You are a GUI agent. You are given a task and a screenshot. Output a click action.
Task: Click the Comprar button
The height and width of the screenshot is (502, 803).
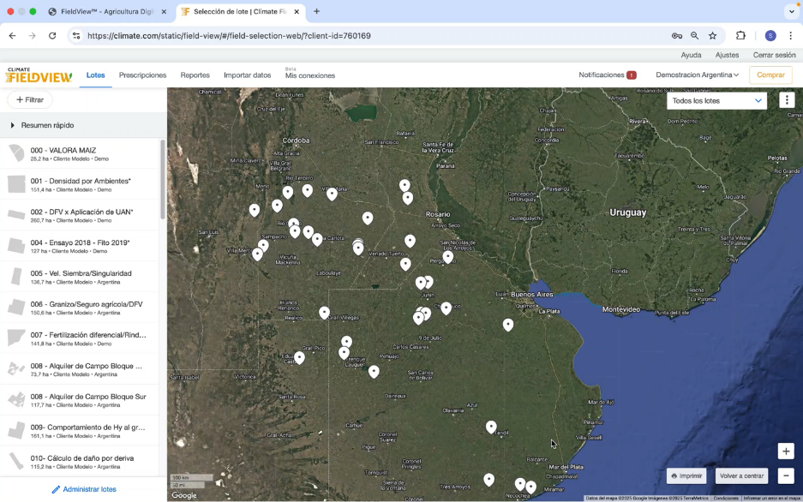coord(770,75)
